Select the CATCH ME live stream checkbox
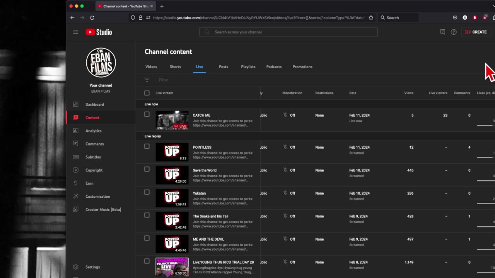Image resolution: width=495 pixels, height=278 pixels. pos(147,114)
